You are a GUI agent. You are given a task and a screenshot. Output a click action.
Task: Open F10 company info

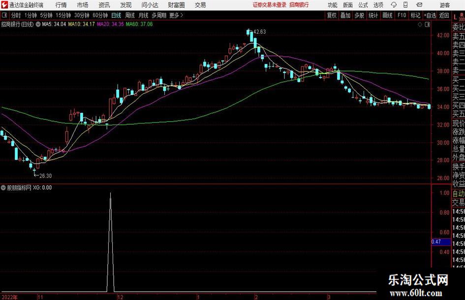[x=402, y=15]
